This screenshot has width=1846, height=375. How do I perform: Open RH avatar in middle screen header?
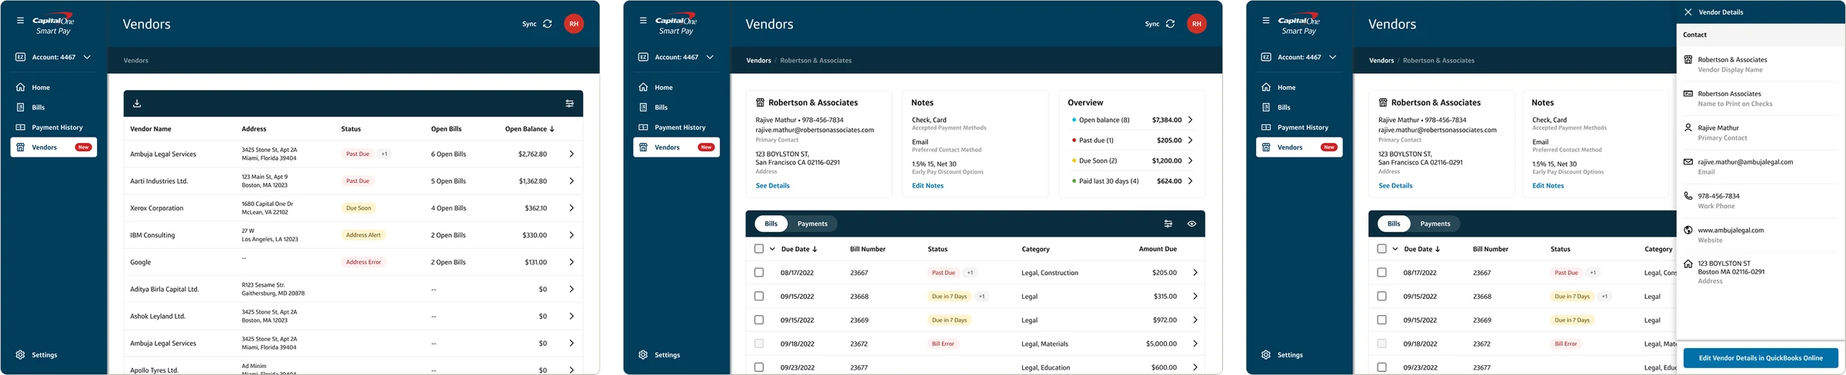click(1197, 24)
